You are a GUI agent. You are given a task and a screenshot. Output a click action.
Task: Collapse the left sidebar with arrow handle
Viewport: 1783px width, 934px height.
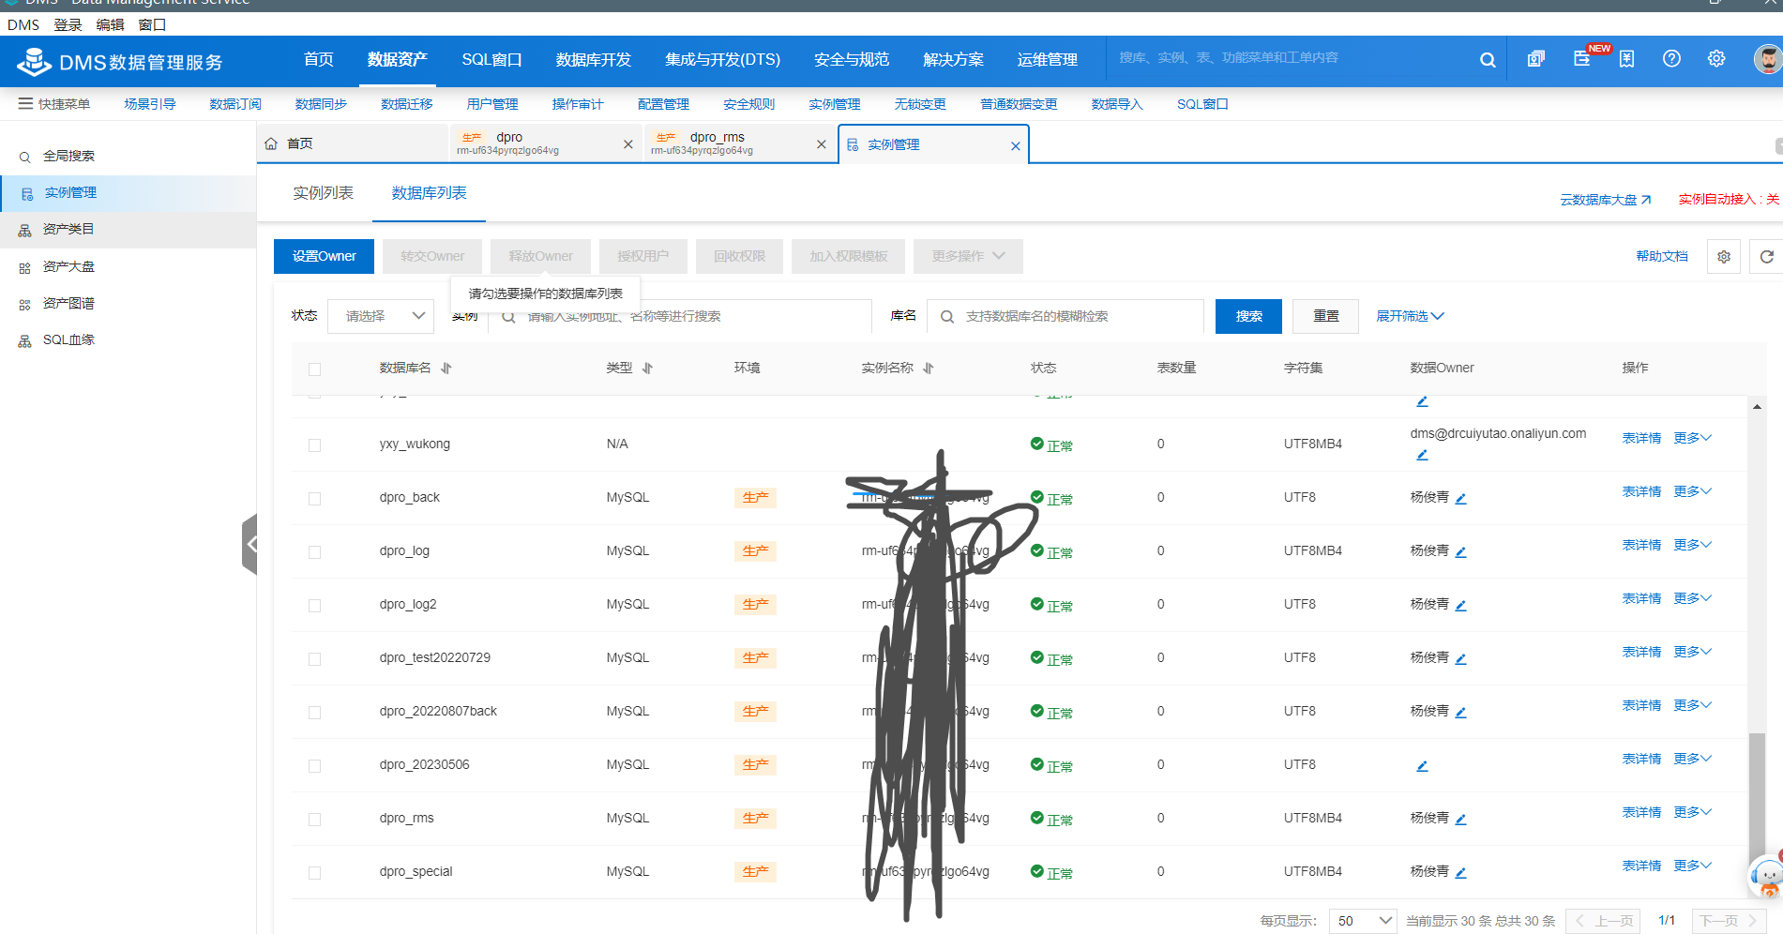pos(250,544)
